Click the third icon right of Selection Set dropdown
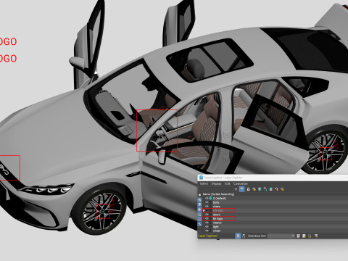Viewport: 348px width, 261px height. 310,236
